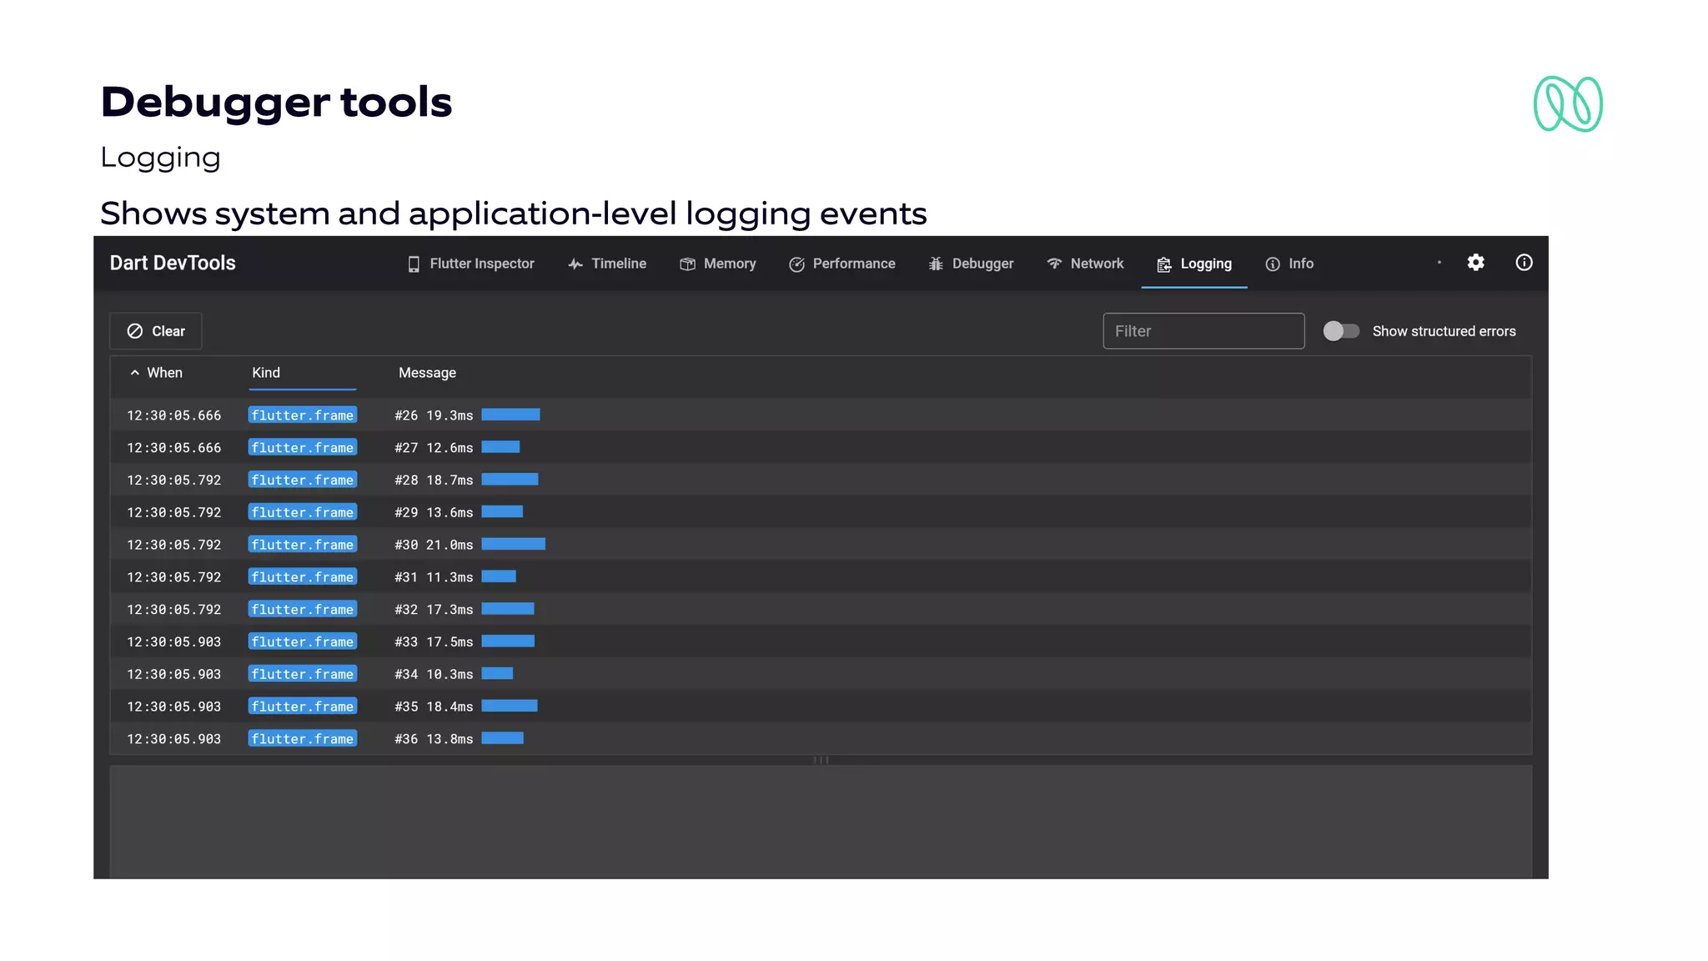This screenshot has height=961, width=1708.
Task: Click the duration bar for frame #28
Action: [x=510, y=479]
